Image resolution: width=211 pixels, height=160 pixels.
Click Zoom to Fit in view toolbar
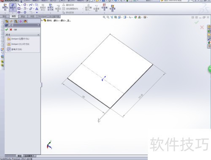[104, 17]
